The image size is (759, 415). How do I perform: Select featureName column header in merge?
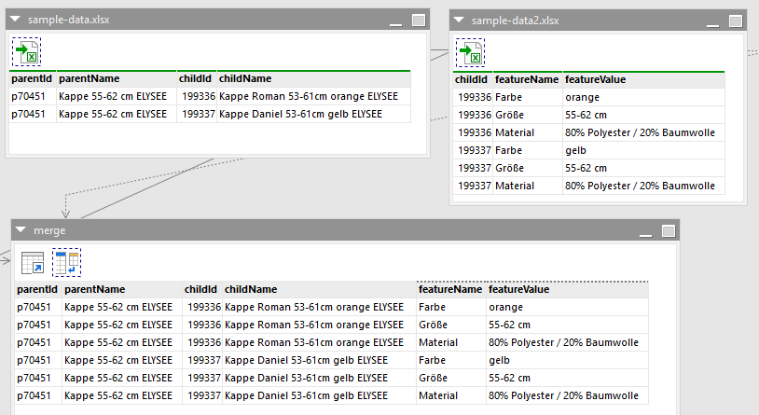tap(451, 290)
